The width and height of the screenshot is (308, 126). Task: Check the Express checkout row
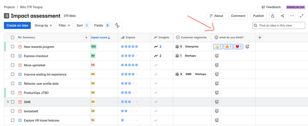pos(13,56)
